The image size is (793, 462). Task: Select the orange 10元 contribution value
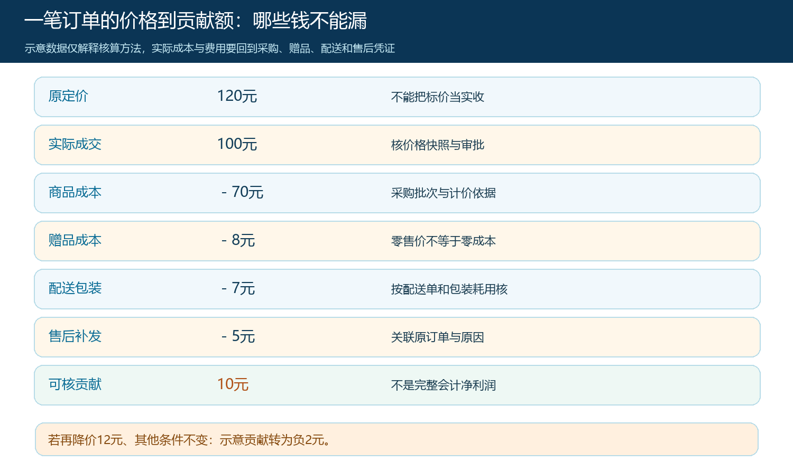pyautogui.click(x=233, y=384)
